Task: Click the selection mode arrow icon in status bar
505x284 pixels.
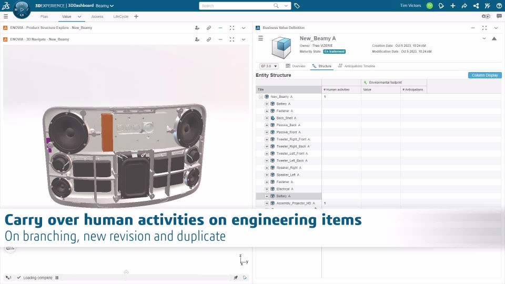Action: [8, 278]
